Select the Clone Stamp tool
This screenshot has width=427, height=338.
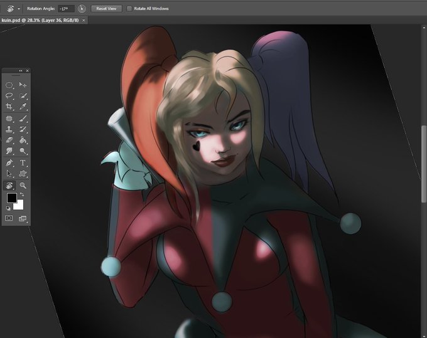coord(9,129)
